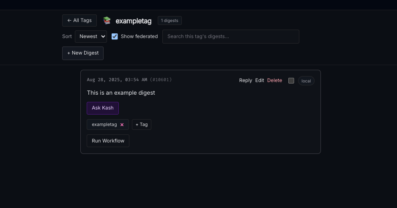Open the exampletag chip on the digest
The height and width of the screenshot is (208, 397).
104,125
